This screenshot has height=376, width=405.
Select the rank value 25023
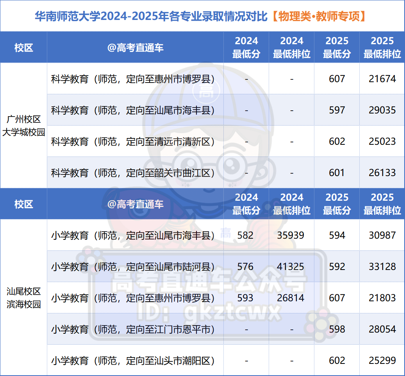tap(382, 141)
